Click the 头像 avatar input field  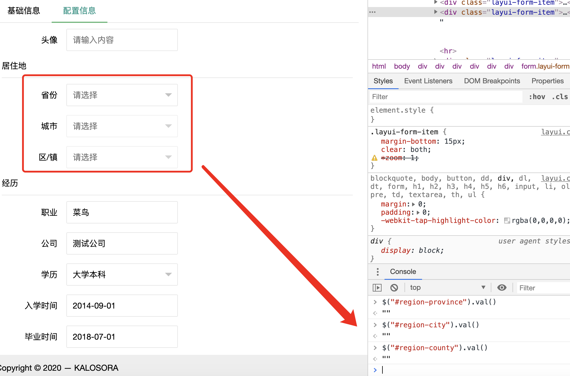pyautogui.click(x=122, y=40)
